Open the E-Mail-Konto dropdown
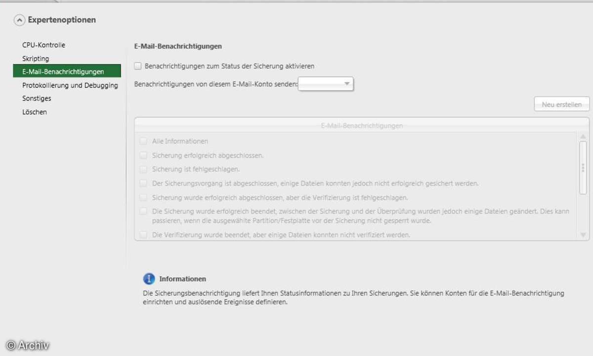Screen dimensions: 593x356 326,84
